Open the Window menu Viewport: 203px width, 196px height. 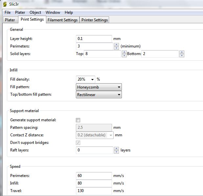[53, 12]
